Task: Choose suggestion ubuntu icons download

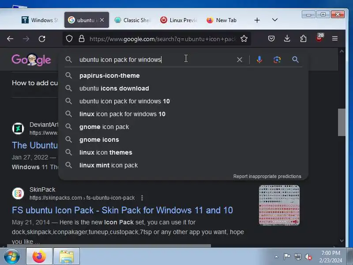Action: pyautogui.click(x=183, y=88)
